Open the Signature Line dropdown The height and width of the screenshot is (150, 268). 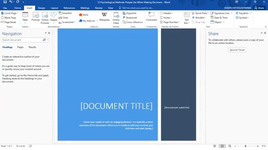pyautogui.click(x=232, y=13)
